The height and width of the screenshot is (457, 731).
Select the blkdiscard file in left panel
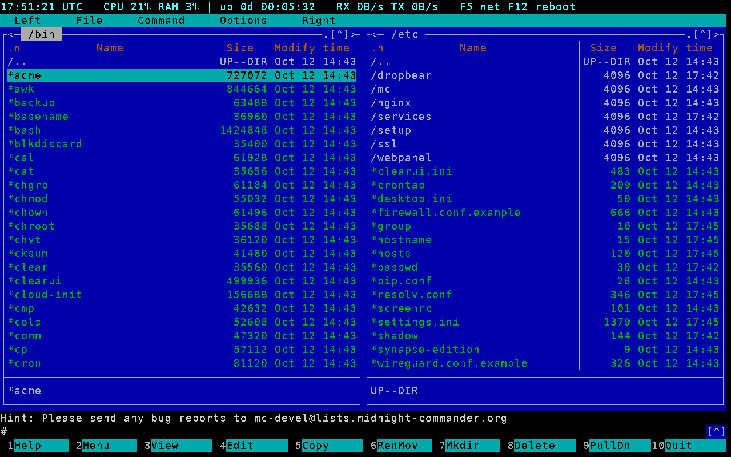182,144
